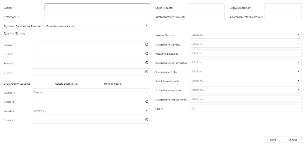Viewport: 305px width, 146px height.
Task: Click the clock icon in Entrata 1 field
Action: pyautogui.click(x=146, y=45)
